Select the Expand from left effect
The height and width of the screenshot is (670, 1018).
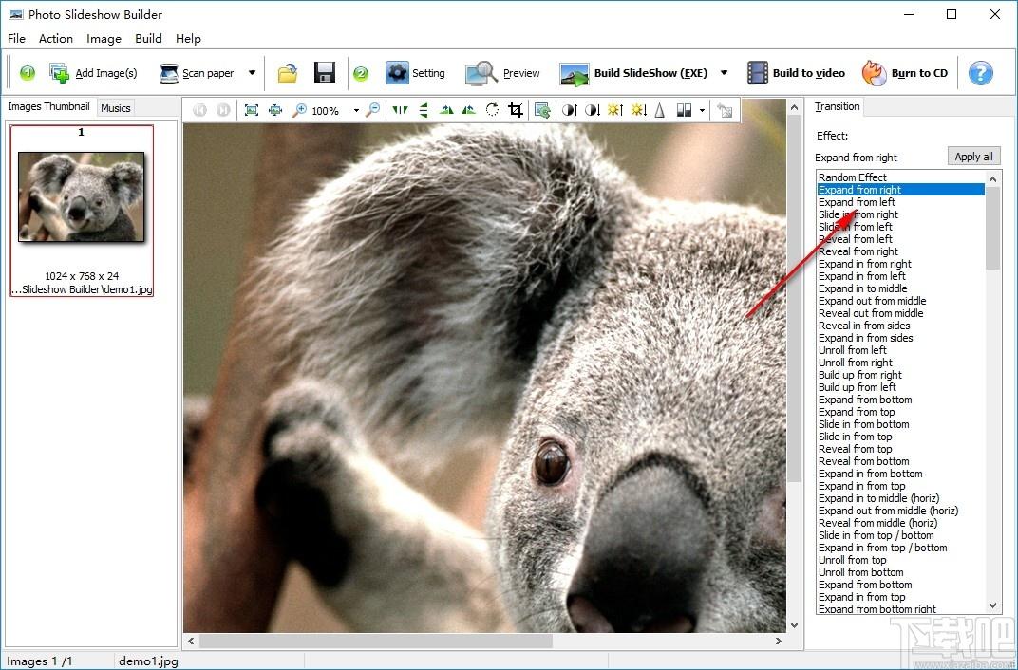(900, 202)
